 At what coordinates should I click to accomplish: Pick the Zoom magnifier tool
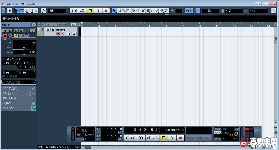click(x=138, y=11)
